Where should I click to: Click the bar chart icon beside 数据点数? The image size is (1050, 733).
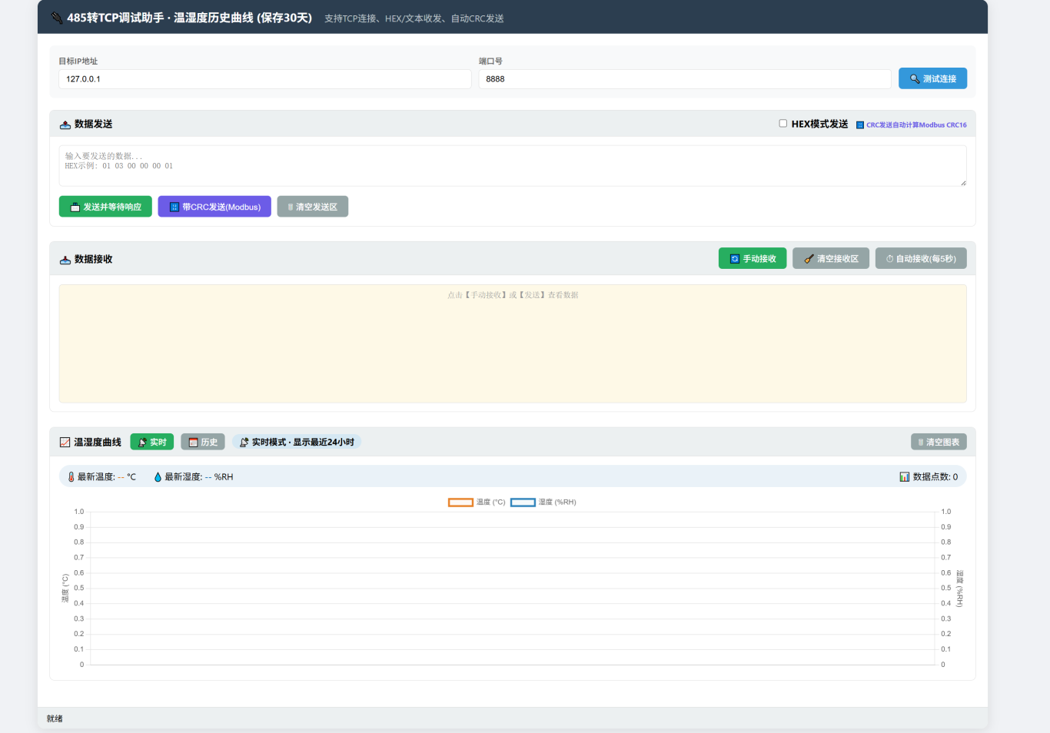905,477
